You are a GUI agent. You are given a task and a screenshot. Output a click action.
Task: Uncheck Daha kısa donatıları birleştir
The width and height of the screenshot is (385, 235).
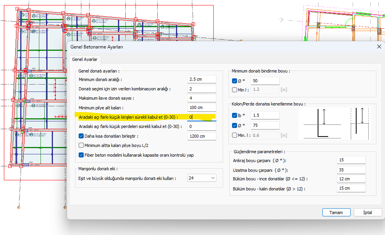coord(81,136)
